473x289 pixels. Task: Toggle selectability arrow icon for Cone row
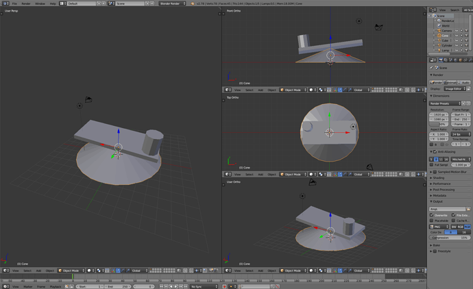tap(461, 36)
